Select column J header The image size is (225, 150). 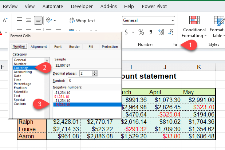(x=165, y=67)
